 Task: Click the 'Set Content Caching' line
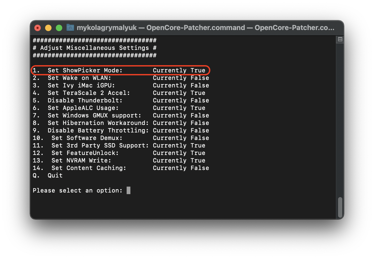click(x=89, y=168)
